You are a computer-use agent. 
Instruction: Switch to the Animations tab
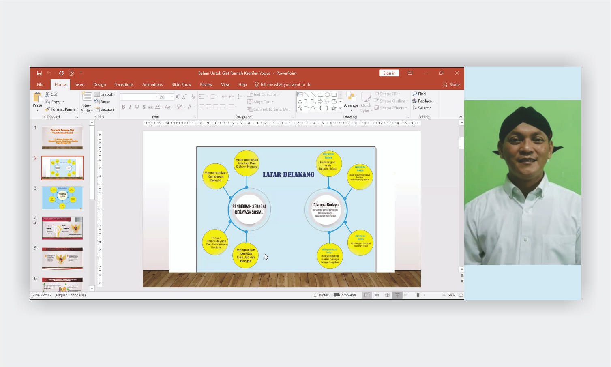click(152, 84)
